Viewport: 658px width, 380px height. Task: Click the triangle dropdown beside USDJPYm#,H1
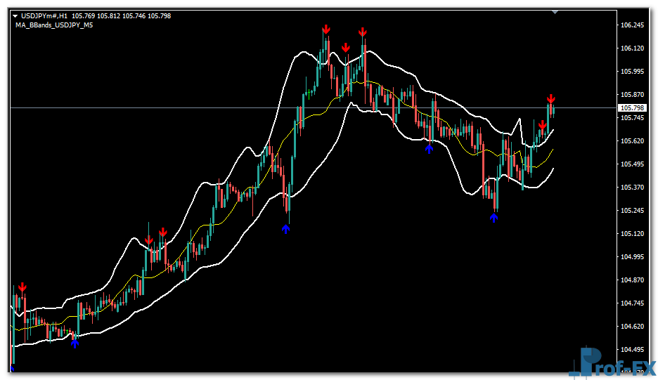15,15
